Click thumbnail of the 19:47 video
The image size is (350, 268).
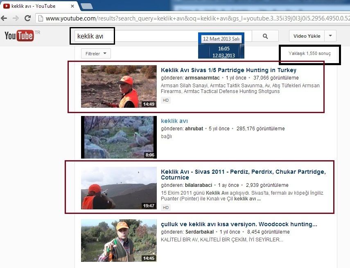point(119,188)
